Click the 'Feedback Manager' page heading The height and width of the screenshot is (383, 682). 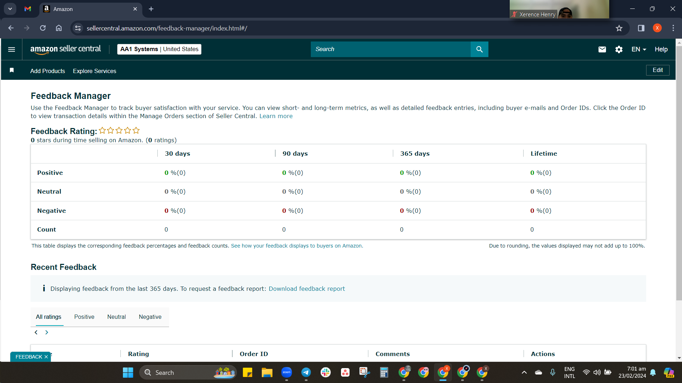tap(71, 96)
